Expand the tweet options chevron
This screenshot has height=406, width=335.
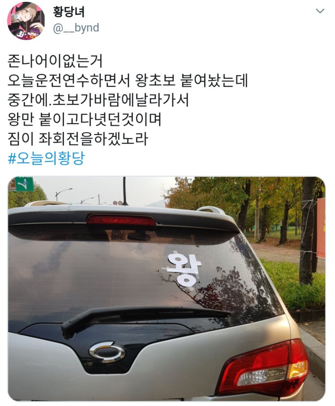click(x=320, y=11)
